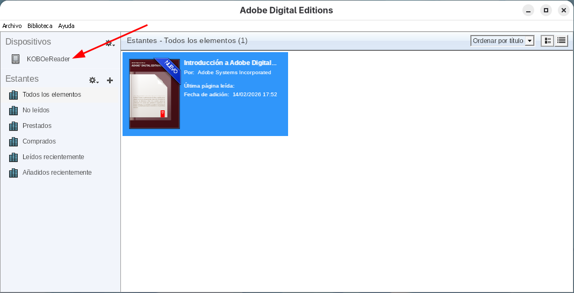Screen dimensions: 574x293
Task: Open the Ayuda menu
Action: click(66, 26)
